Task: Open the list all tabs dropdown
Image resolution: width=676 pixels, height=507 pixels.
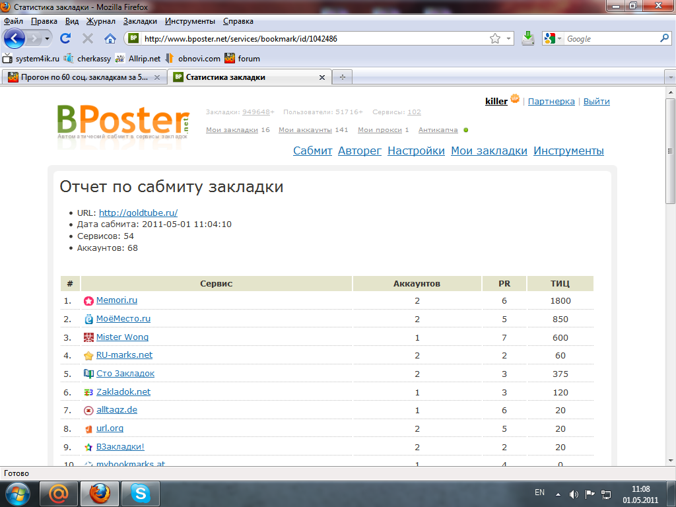Action: [x=671, y=78]
